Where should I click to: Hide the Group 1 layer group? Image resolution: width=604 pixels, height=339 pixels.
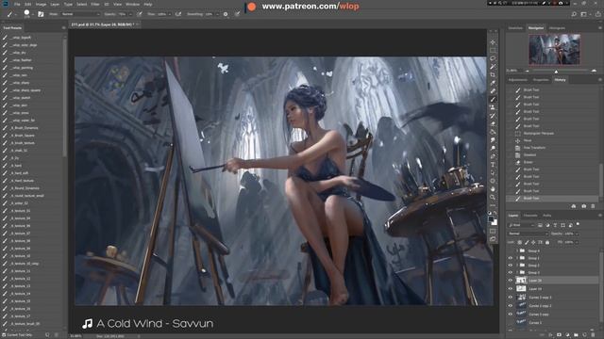click(511, 258)
